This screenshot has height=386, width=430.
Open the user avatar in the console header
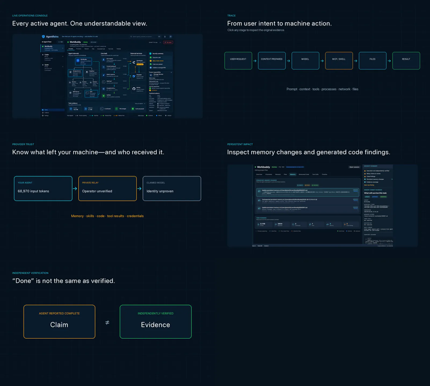170,37
